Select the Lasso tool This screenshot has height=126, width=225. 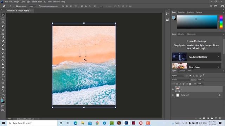pos(3,22)
